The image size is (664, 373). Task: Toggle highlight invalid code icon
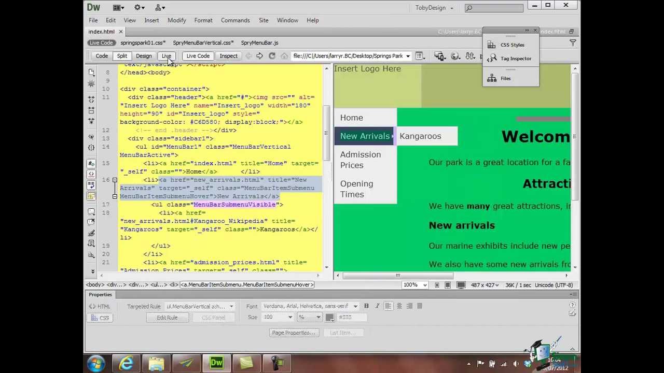91,174
